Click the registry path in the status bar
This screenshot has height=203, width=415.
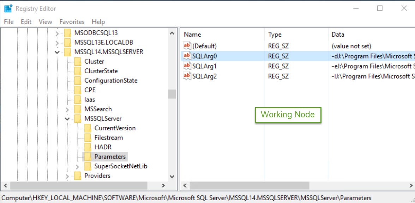[x=186, y=198]
